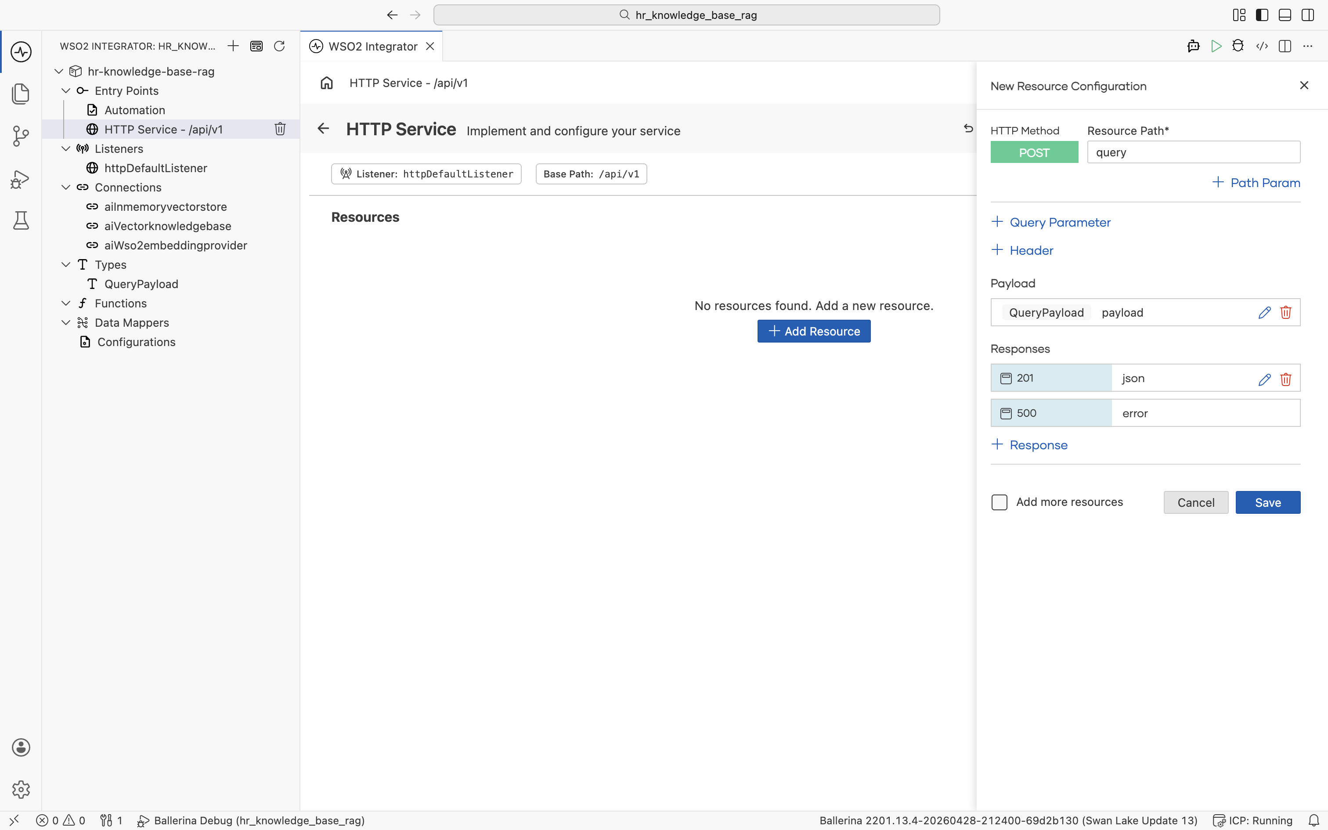1328x830 pixels.
Task: Collapse the hr-knowledge-base-rag project node
Action: pyautogui.click(x=59, y=71)
